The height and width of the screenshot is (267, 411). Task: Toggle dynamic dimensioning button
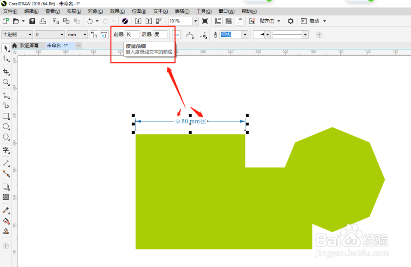[x=176, y=35]
